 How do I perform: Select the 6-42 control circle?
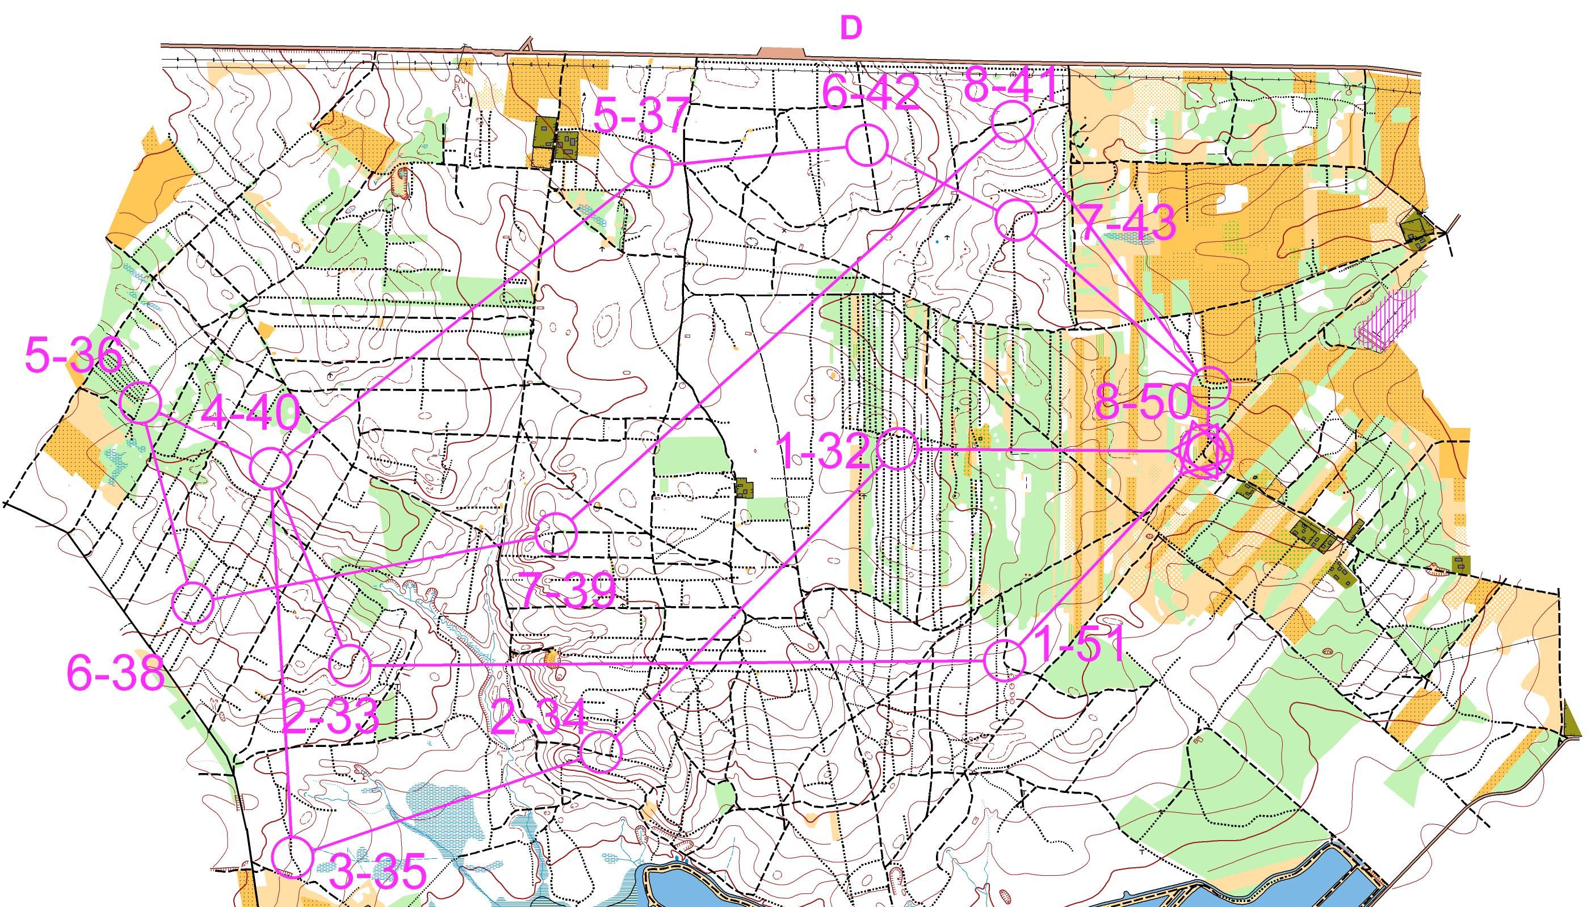click(x=866, y=145)
